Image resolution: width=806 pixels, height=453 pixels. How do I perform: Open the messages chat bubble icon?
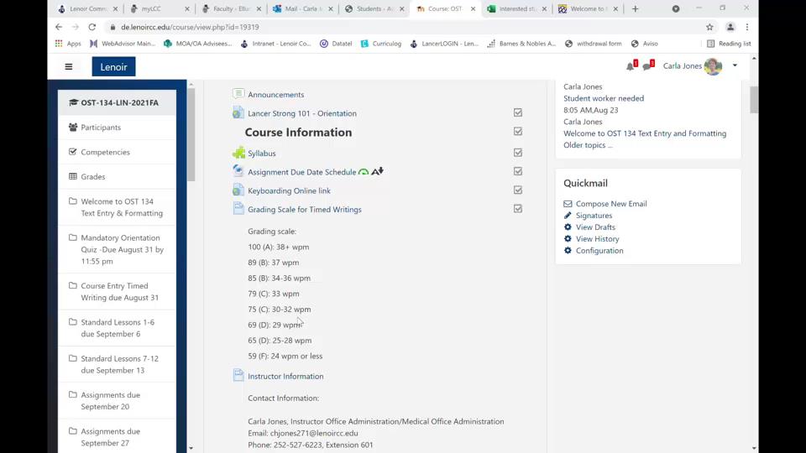647,66
